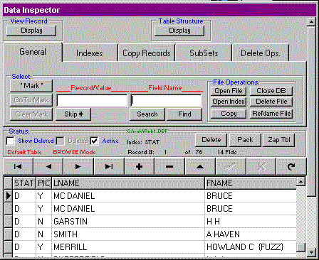Click the window scrollbar up arrow
Screen dimensions: 319x260
tap(311, 22)
